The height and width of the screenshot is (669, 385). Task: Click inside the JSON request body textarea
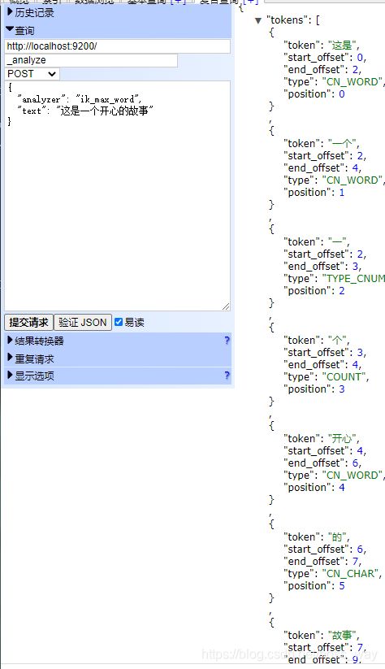(117, 195)
